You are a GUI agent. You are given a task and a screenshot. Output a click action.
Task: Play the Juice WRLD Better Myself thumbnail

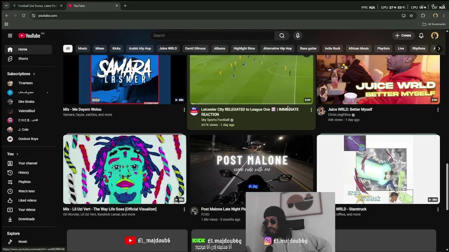click(378, 79)
